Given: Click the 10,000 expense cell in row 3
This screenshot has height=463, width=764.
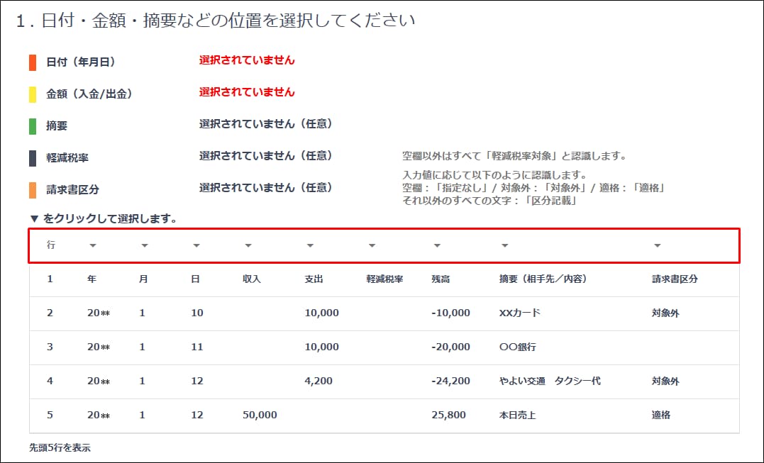Looking at the screenshot, I should click(x=321, y=347).
